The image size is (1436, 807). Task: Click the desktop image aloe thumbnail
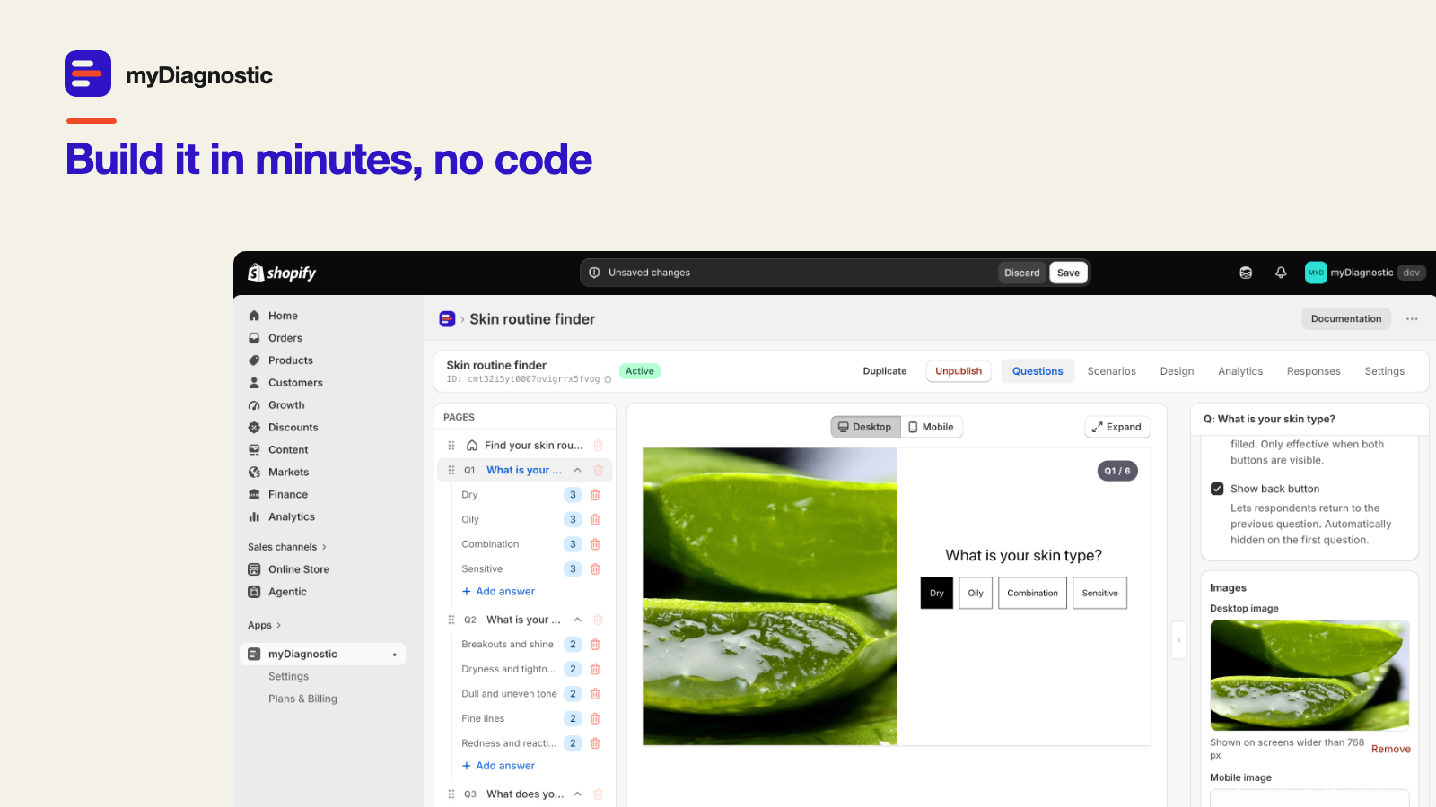1309,675
